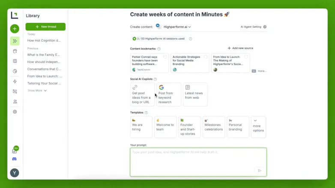Click in the Your prompt text area
The width and height of the screenshot is (335, 188).
coord(198,162)
